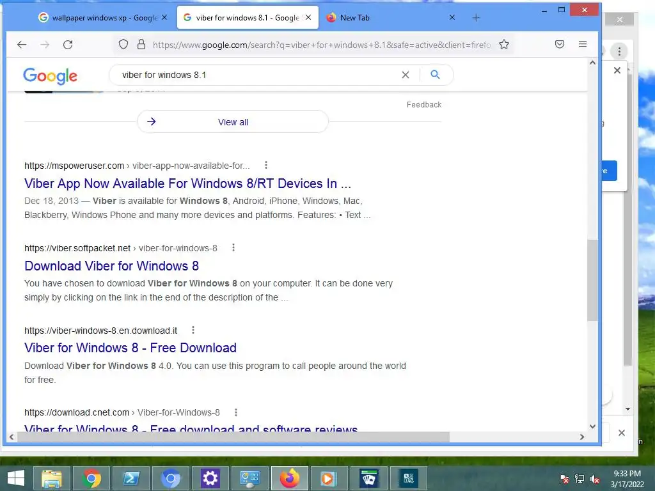Click the View all button
Screen dimensions: 655x491
pyautogui.click(x=233, y=122)
